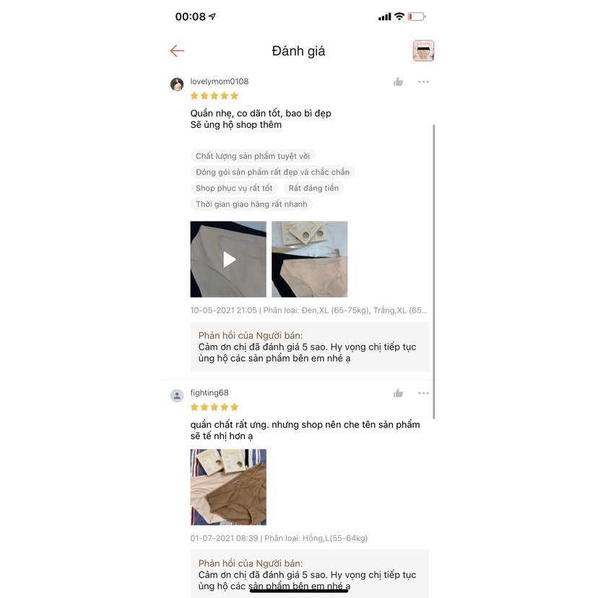
Task: Open more options for lovelymom0108's review
Action: (x=423, y=82)
